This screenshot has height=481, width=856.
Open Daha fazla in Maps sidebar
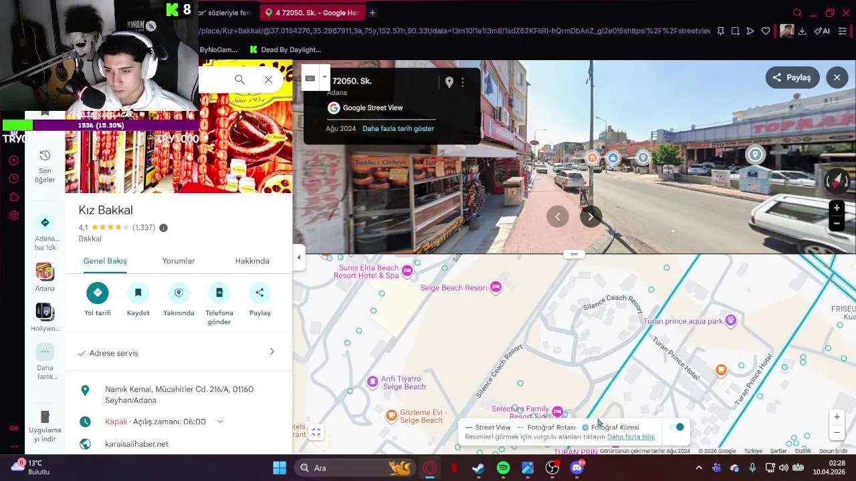[x=45, y=362]
